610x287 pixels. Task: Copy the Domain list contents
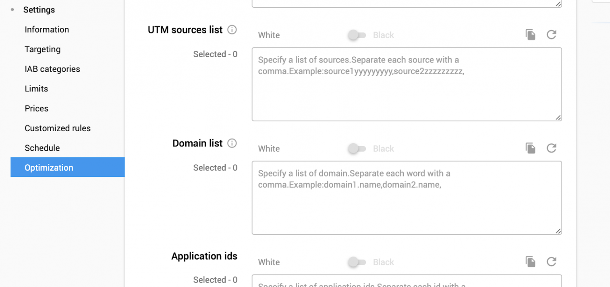(x=531, y=148)
